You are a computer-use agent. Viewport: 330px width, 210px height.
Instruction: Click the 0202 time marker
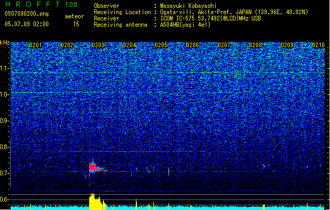(x=67, y=45)
